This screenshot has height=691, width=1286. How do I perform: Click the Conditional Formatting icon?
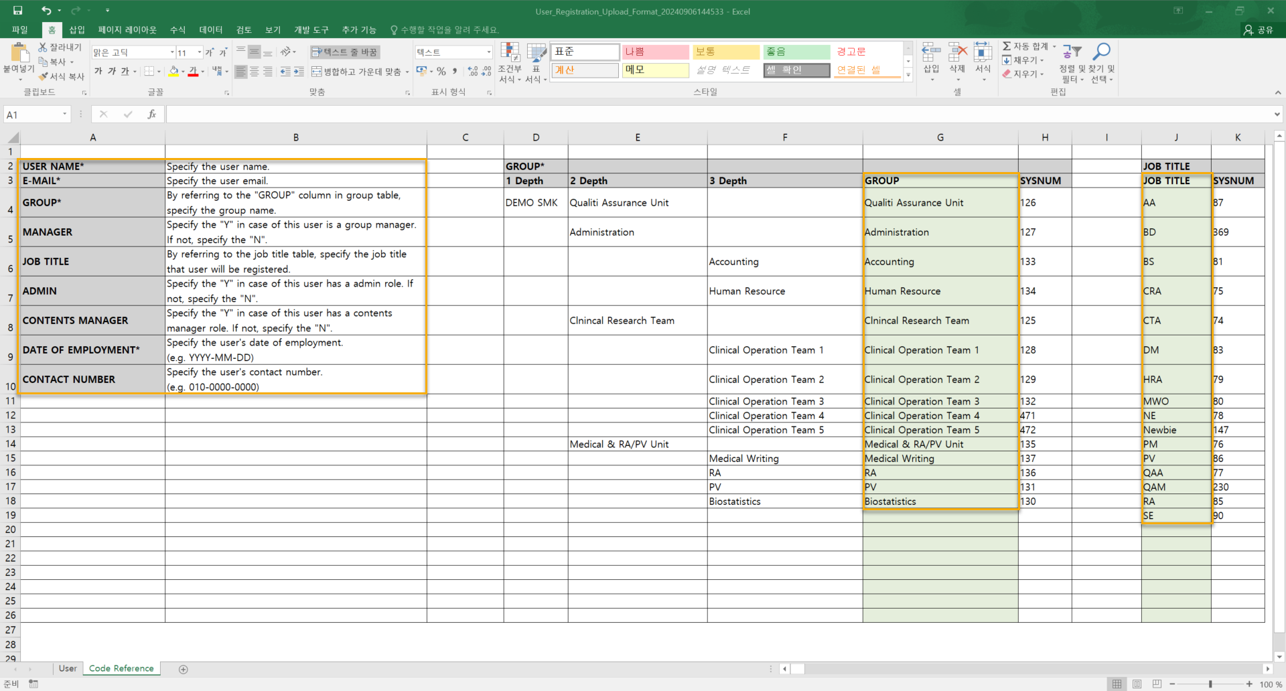coord(510,54)
